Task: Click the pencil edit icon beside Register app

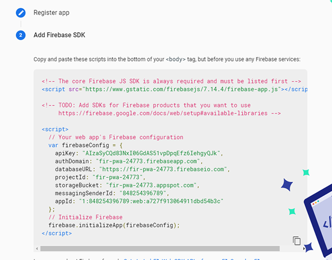Action: pos(21,13)
